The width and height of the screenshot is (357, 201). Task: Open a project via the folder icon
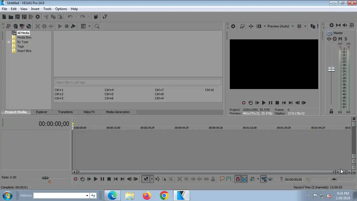pyautogui.click(x=11, y=17)
